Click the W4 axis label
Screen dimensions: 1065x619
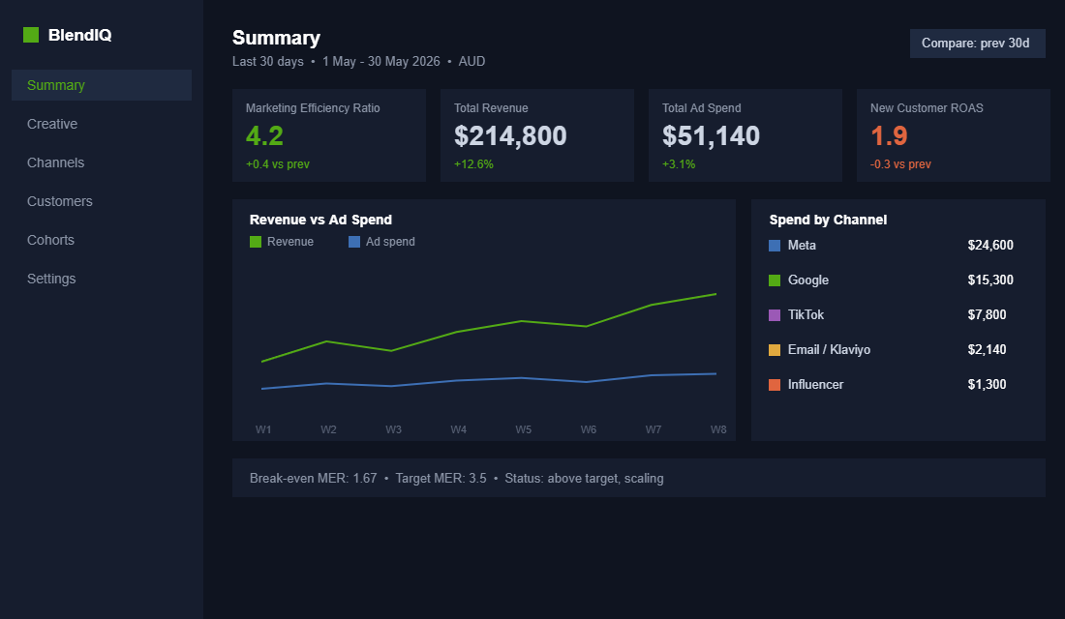click(x=459, y=429)
